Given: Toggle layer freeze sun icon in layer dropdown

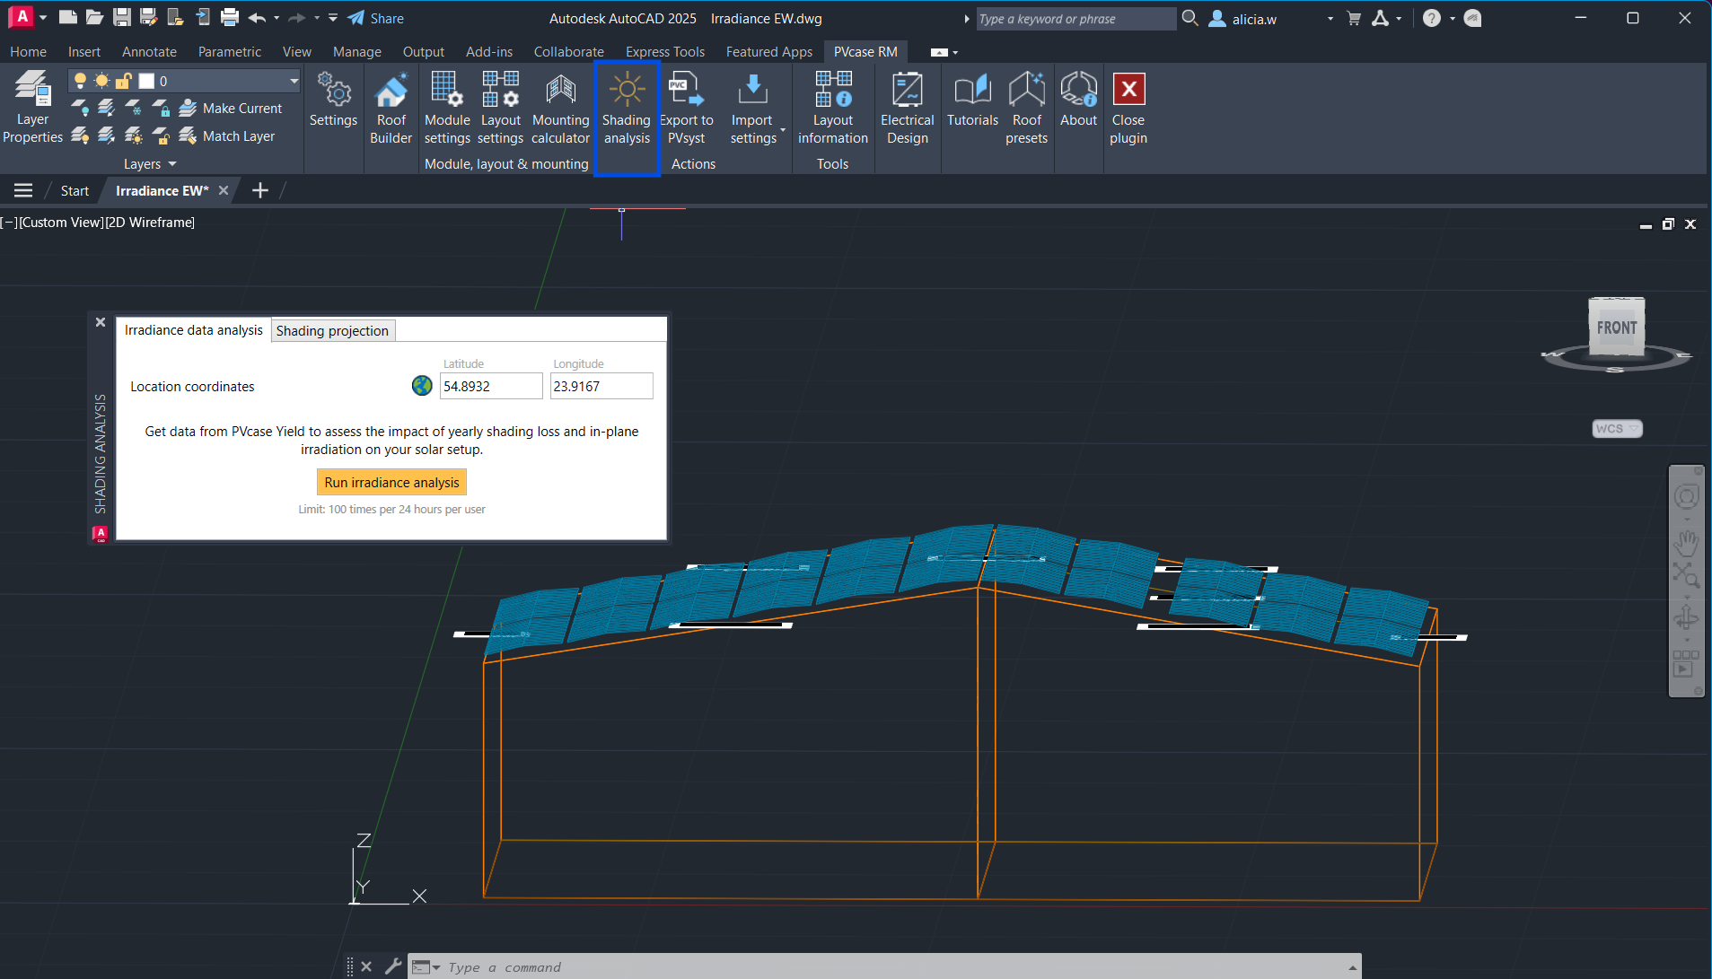Looking at the screenshot, I should pyautogui.click(x=101, y=81).
